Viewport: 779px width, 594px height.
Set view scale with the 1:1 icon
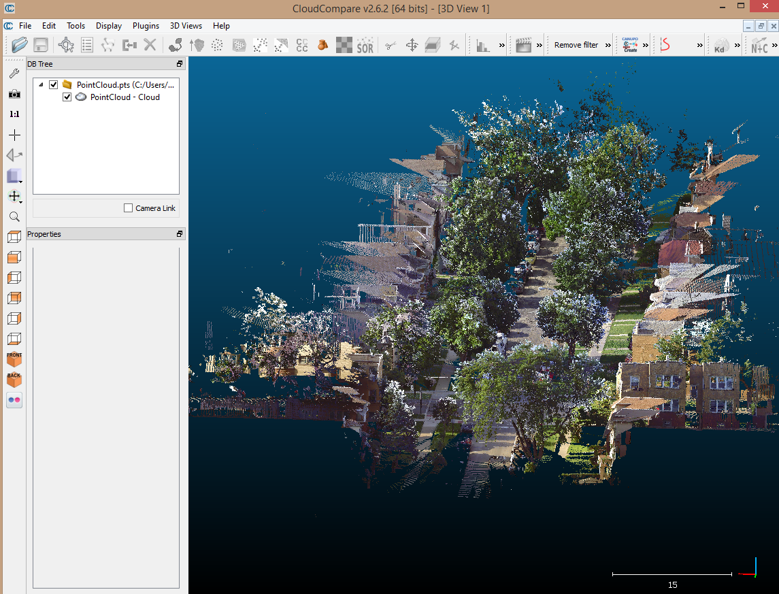[14, 114]
